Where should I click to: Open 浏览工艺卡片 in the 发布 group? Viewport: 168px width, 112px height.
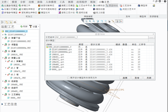pos(128,9)
